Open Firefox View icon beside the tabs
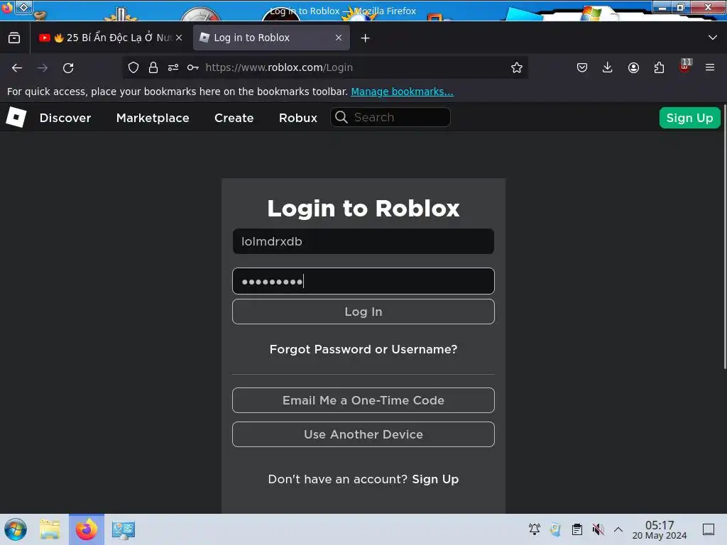This screenshot has width=727, height=545. 14,38
